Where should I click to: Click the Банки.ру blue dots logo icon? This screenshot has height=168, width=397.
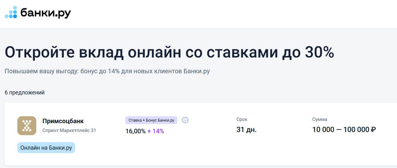tap(11, 12)
